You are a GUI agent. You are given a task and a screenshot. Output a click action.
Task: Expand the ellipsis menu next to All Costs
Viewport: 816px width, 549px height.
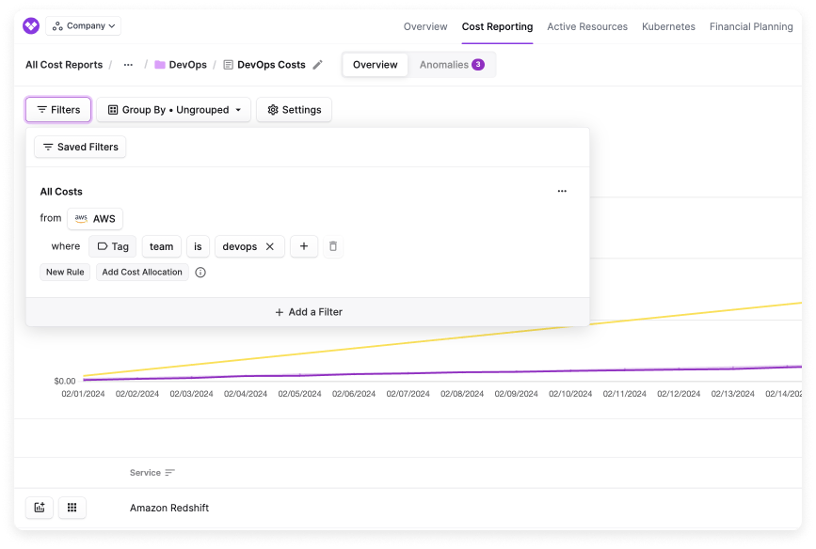pos(562,190)
